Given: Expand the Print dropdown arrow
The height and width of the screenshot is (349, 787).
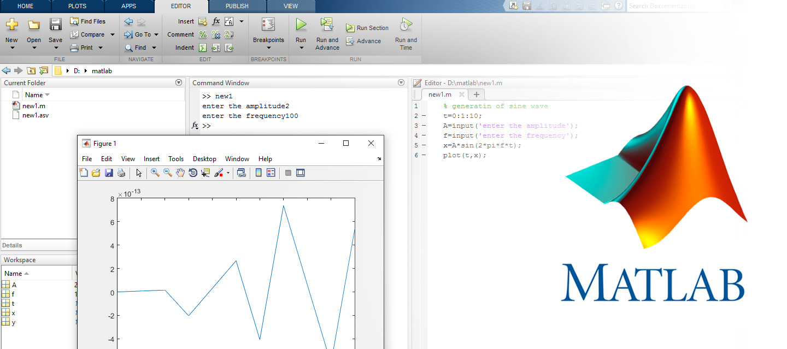Looking at the screenshot, I should click(101, 48).
